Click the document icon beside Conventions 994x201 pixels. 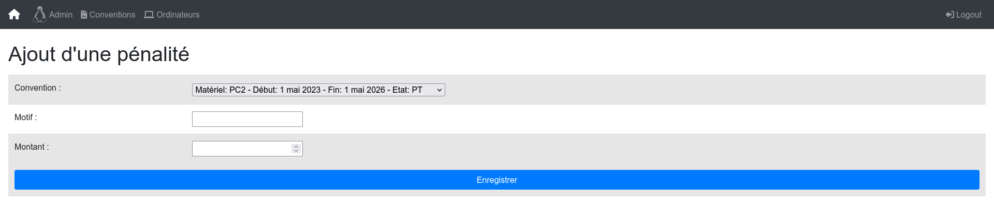tap(84, 15)
